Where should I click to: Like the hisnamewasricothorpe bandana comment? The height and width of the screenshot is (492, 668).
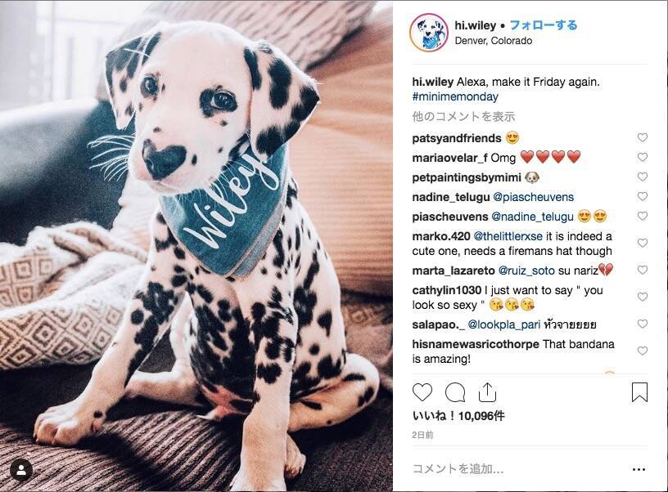pos(643,351)
